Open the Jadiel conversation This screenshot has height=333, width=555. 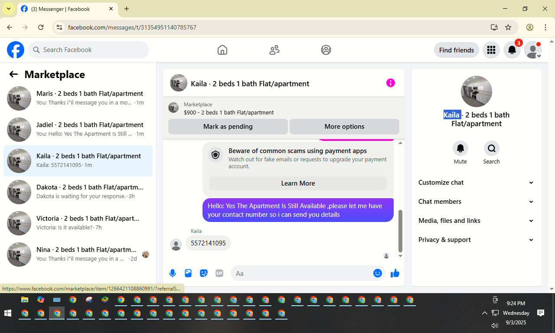tap(78, 130)
